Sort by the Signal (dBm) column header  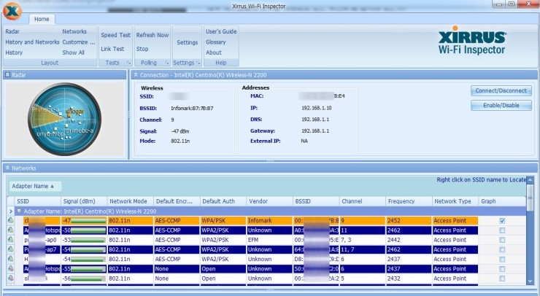pyautogui.click(x=84, y=201)
